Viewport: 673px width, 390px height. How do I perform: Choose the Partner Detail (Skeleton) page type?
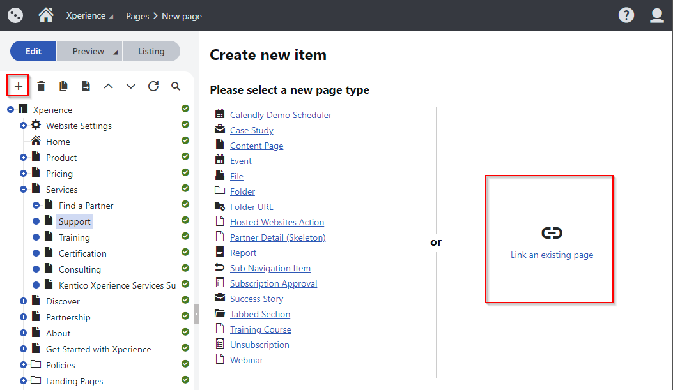tap(277, 237)
